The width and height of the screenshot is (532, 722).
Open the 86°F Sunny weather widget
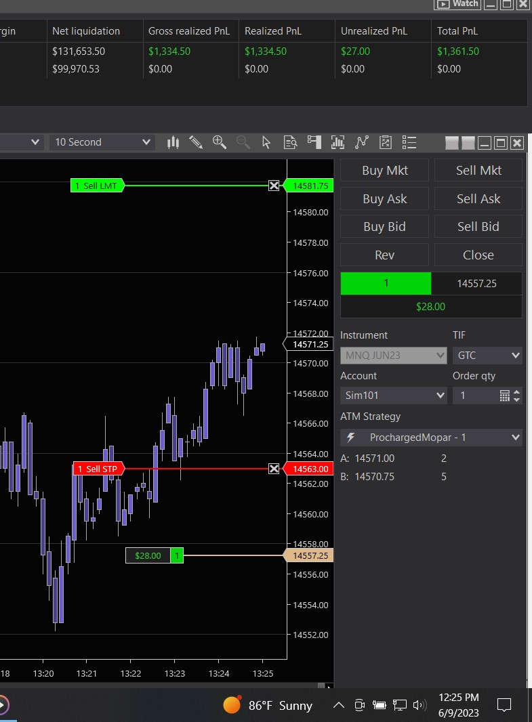(268, 705)
